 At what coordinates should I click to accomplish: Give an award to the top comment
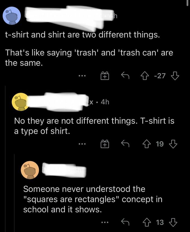[x=105, y=76]
